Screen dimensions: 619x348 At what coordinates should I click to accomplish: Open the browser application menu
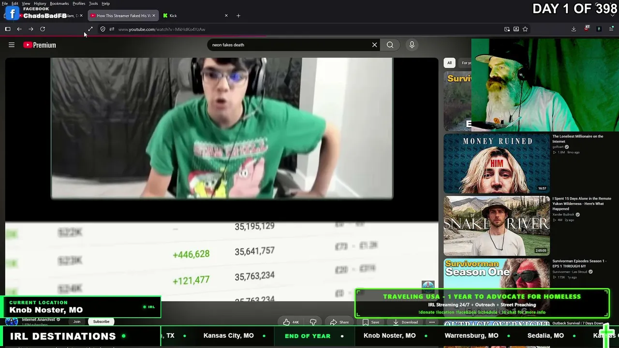pos(611,29)
